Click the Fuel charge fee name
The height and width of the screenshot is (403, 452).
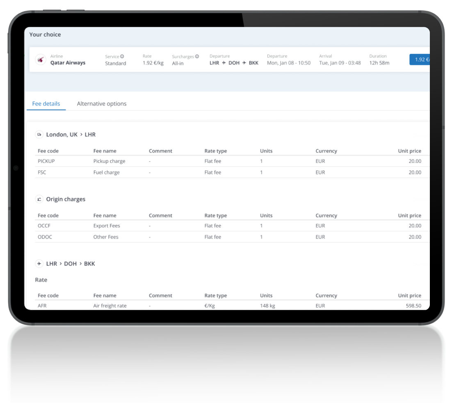click(106, 172)
